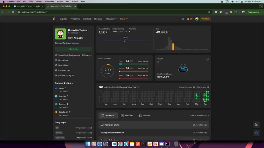Open PhpStorm from the Dock

pos(167,144)
